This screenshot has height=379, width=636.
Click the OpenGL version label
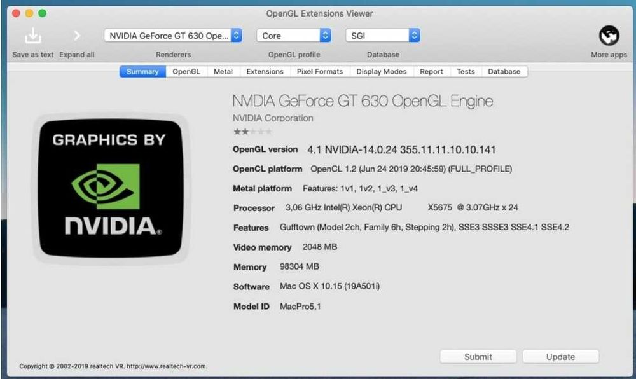click(x=265, y=149)
